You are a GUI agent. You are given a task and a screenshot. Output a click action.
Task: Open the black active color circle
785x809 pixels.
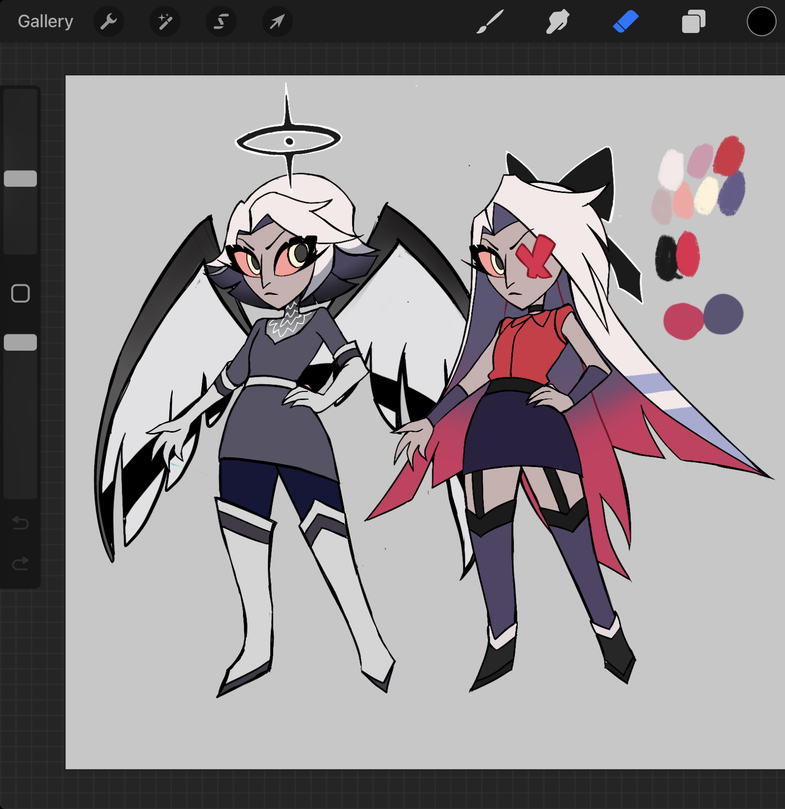pyautogui.click(x=761, y=22)
